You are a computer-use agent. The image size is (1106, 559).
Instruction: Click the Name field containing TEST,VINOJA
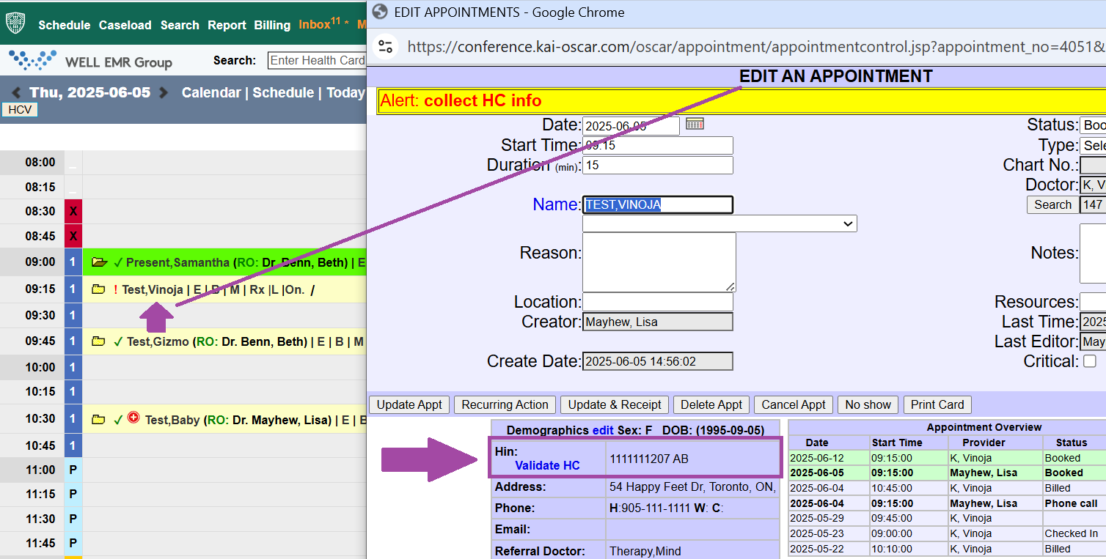pos(658,204)
